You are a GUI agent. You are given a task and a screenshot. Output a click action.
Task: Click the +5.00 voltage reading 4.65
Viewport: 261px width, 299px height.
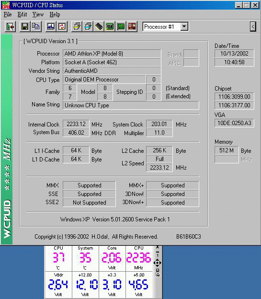point(138,284)
